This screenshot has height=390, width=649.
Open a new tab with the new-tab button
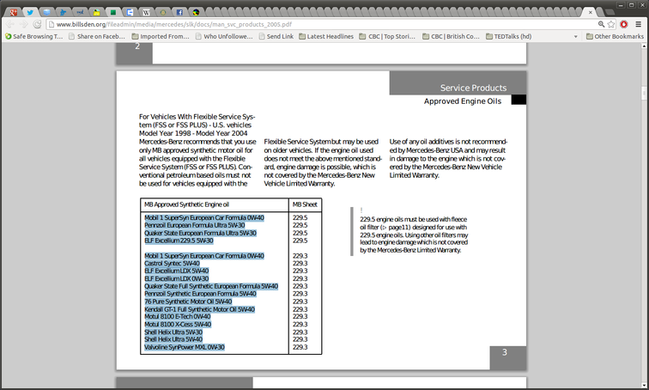click(x=610, y=12)
